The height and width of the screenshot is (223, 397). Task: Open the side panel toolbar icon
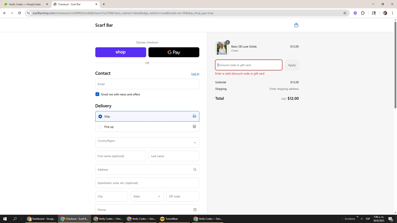coord(374,13)
